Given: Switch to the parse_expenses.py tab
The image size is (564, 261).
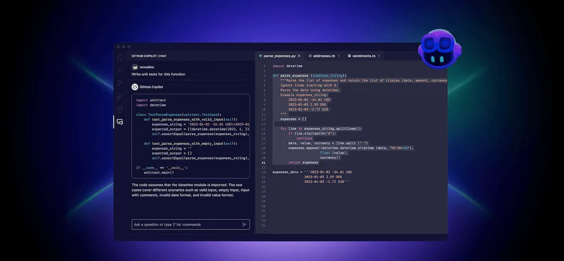Looking at the screenshot, I should (280, 56).
